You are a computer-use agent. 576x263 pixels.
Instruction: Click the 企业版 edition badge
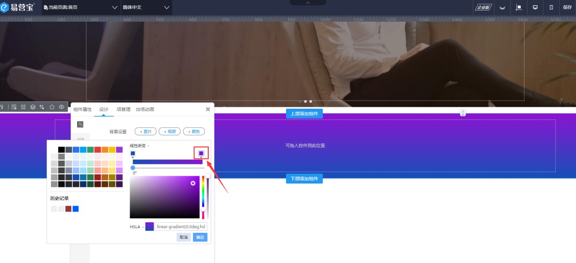[x=483, y=7]
